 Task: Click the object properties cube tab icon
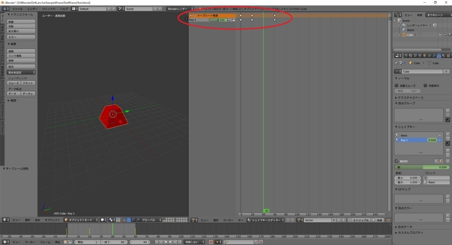pos(425,56)
